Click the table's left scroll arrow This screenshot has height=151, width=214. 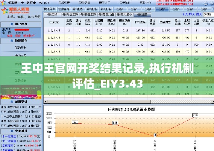pos(46,102)
